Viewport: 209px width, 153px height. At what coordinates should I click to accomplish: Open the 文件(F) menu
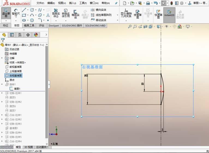pyautogui.click(x=40, y=3)
